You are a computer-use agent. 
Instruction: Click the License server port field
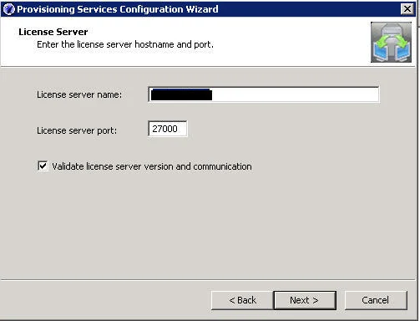(168, 129)
